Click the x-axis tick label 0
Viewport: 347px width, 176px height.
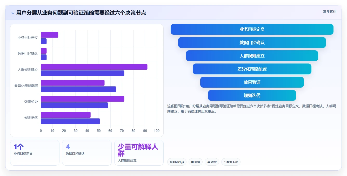point(41,131)
